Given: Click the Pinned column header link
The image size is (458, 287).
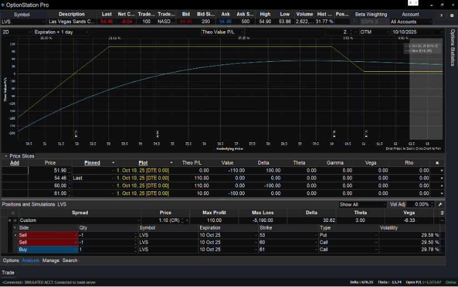Looking at the screenshot, I should 92,163.
